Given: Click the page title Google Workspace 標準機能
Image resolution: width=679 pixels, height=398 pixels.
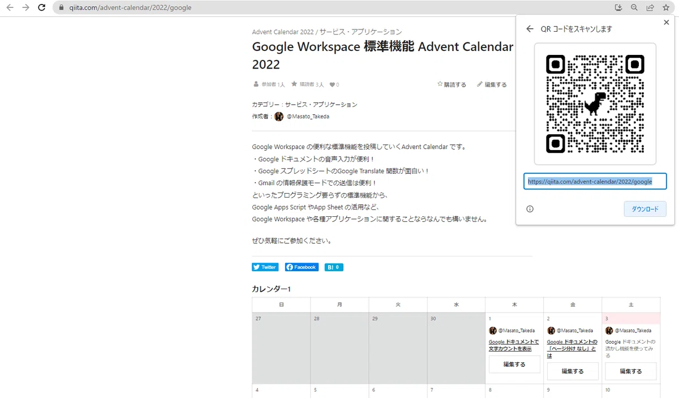Looking at the screenshot, I should pyautogui.click(x=383, y=55).
